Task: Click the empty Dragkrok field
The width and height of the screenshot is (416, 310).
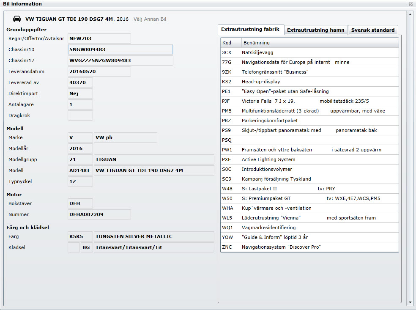Action: (80, 115)
